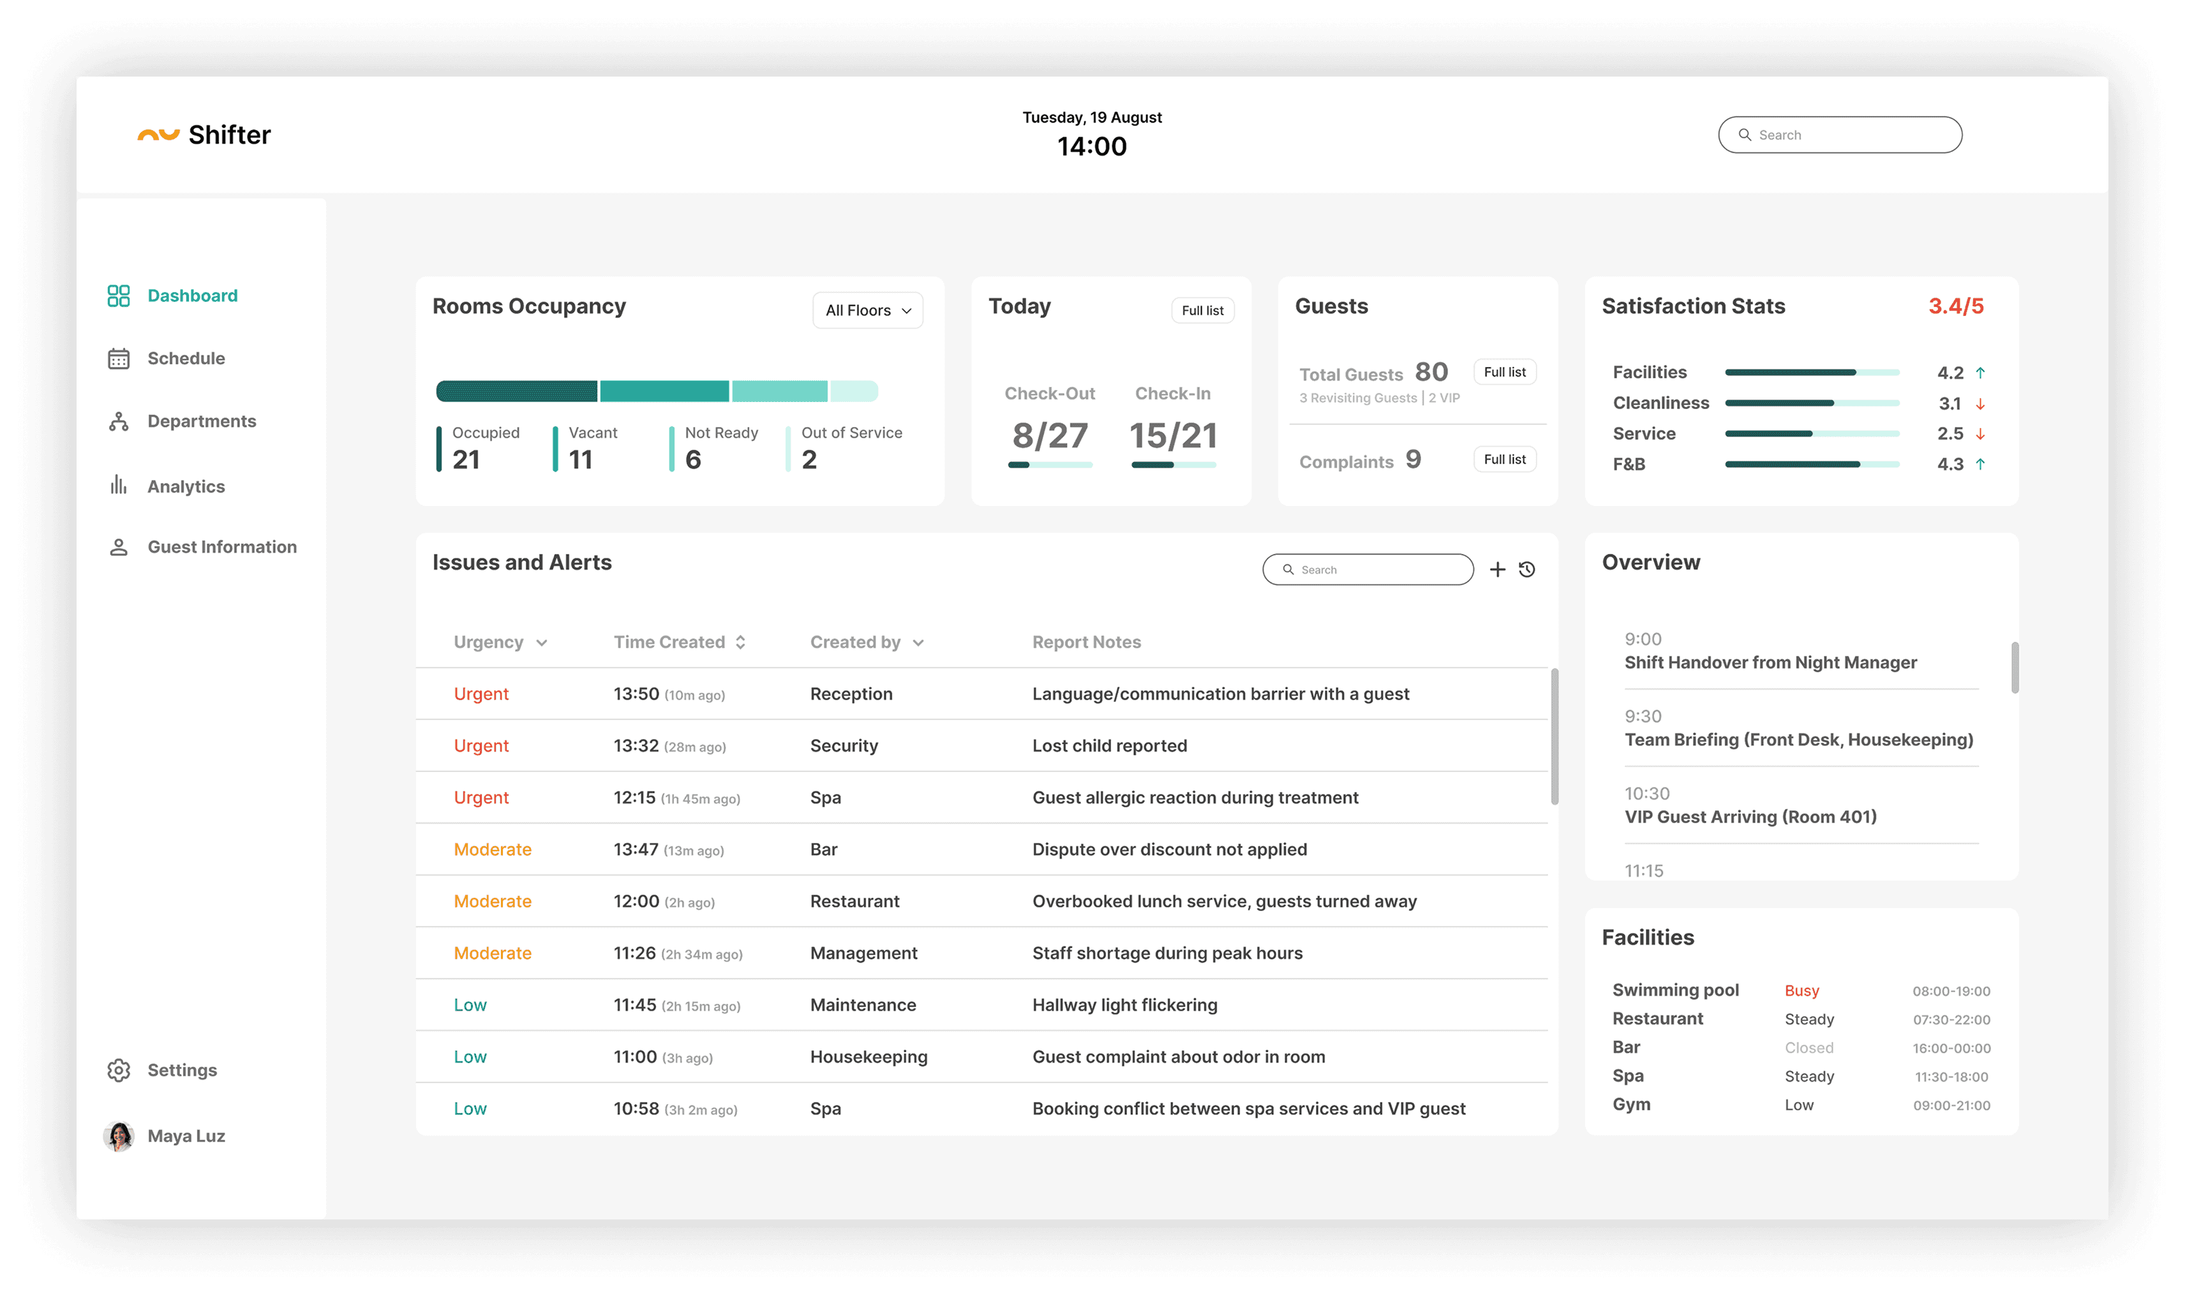The height and width of the screenshot is (1296, 2185).
Task: Click the Guest Information person icon
Action: 119,547
